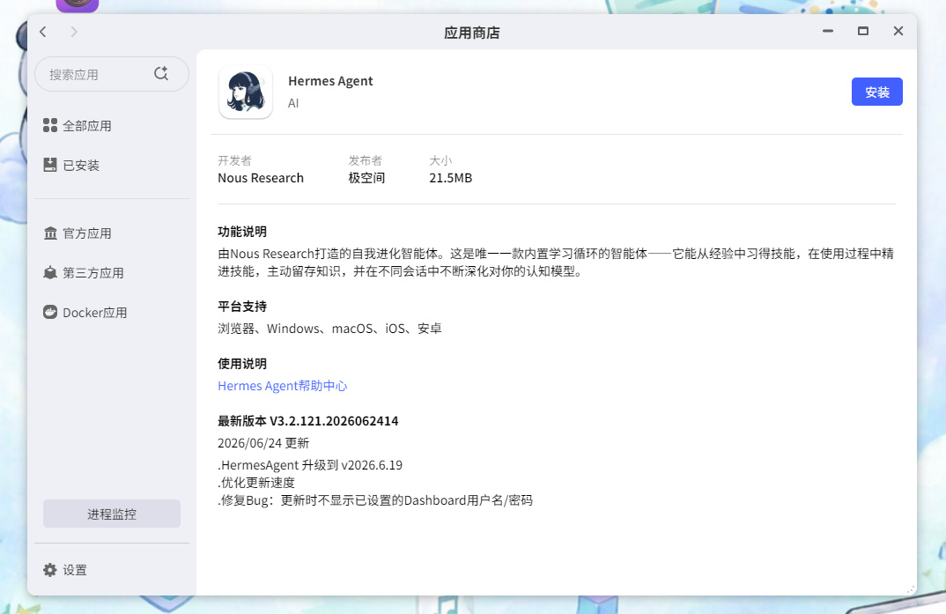The width and height of the screenshot is (946, 614).
Task: Click the 平台支持 heading
Action: click(x=242, y=307)
